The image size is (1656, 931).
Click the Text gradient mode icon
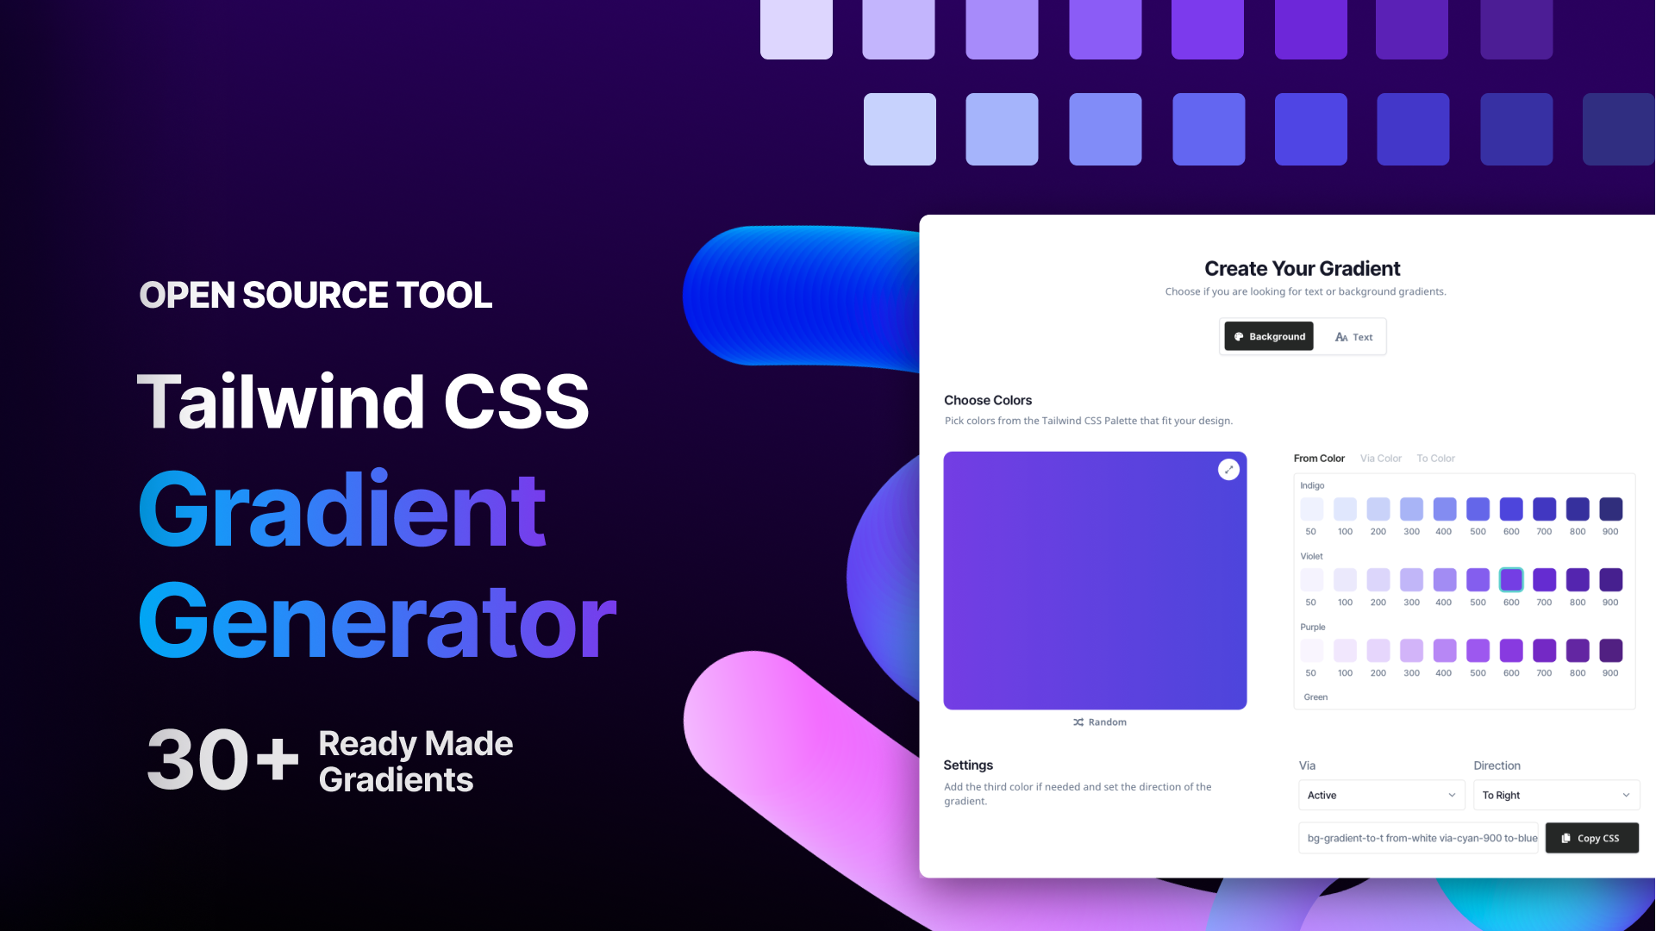(x=1341, y=336)
